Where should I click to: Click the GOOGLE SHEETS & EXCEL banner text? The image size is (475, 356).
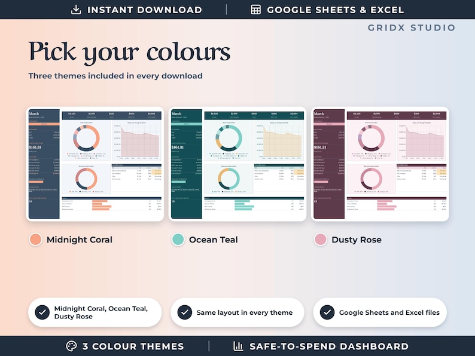point(336,10)
